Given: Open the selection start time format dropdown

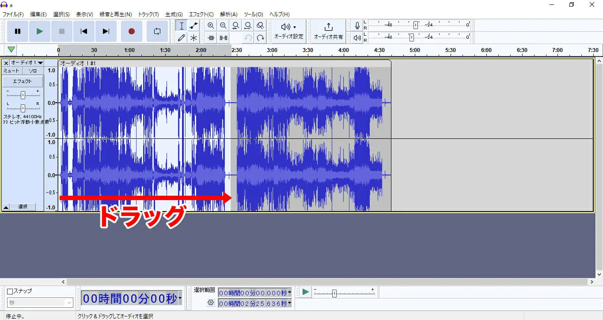Looking at the screenshot, I should pos(290,293).
